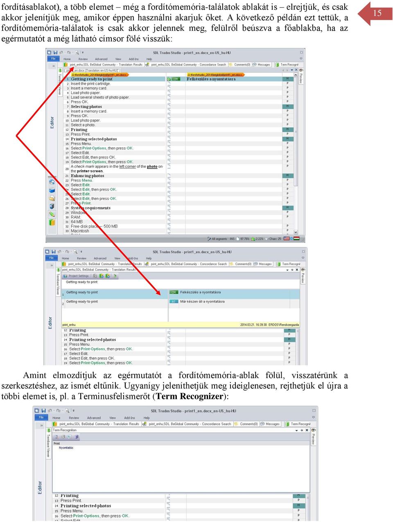Click Save icon in middle Trados window
The image size is (393, 522).
click(x=54, y=252)
